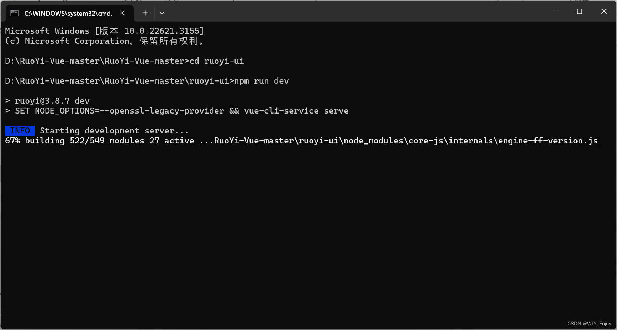
Task: Click the '--openssl-legacy-provider' option text
Action: click(162, 111)
